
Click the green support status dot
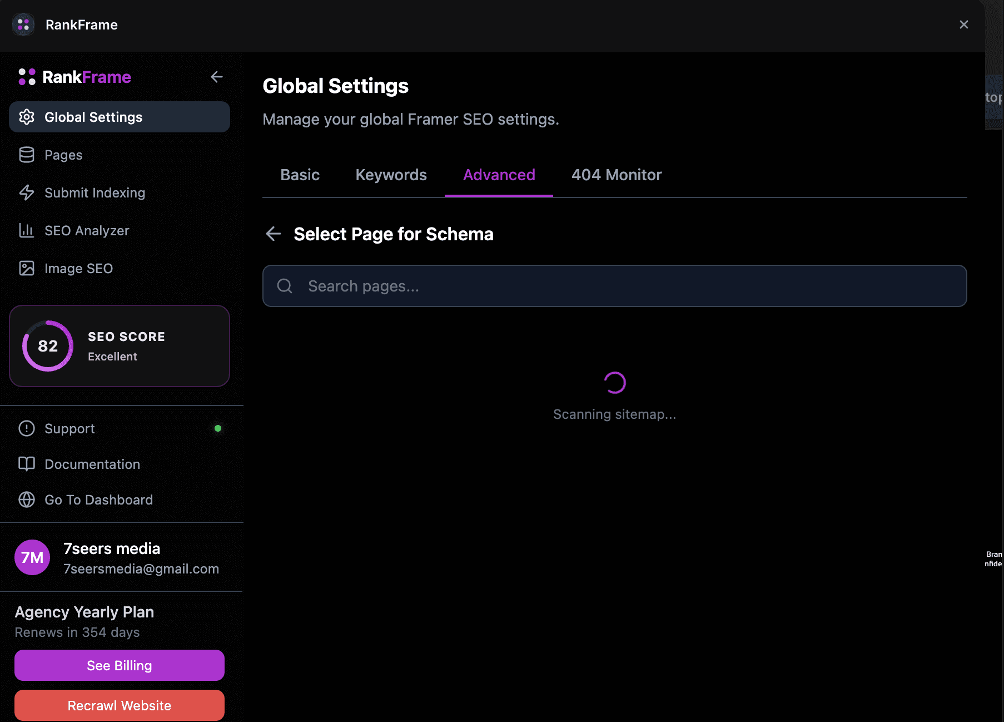[218, 428]
